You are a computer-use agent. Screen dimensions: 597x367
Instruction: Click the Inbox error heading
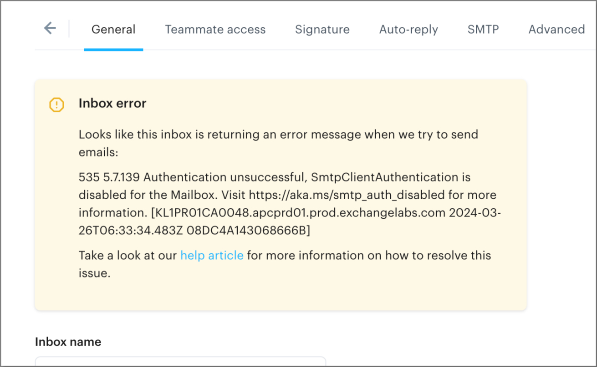click(x=112, y=103)
